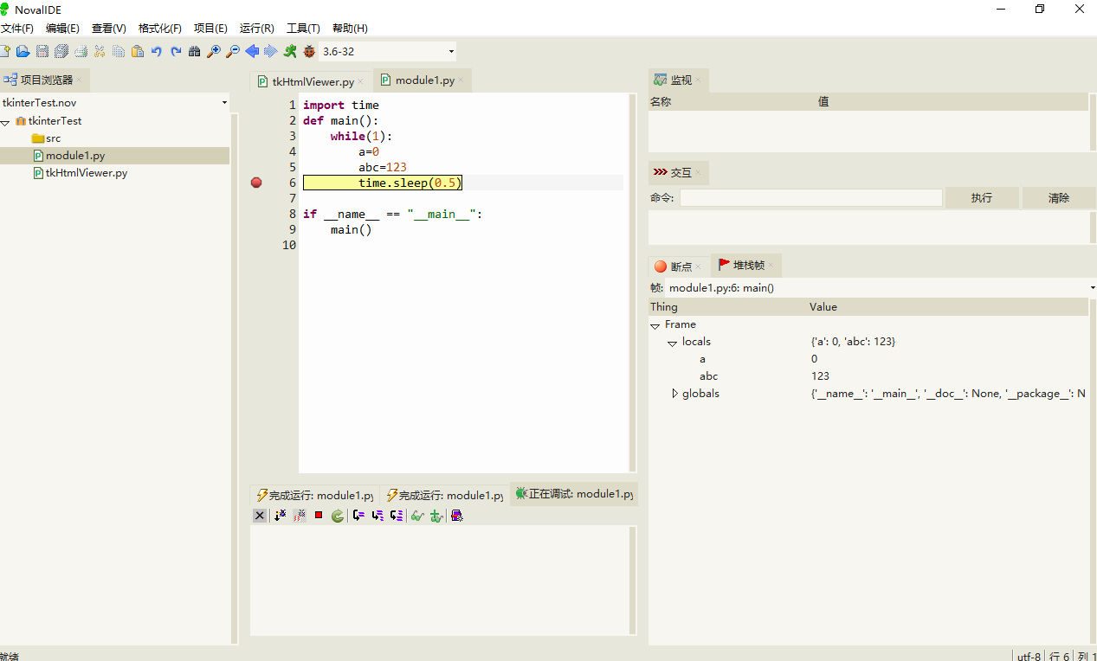Click the New file toolbar icon
This screenshot has height=661, width=1097.
[5, 51]
